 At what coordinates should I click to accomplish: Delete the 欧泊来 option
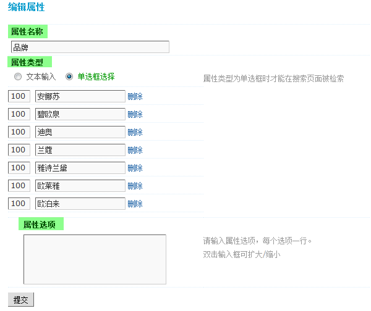pos(135,204)
